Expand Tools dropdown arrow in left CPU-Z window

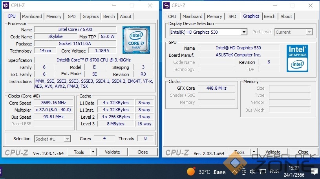pos(93,152)
